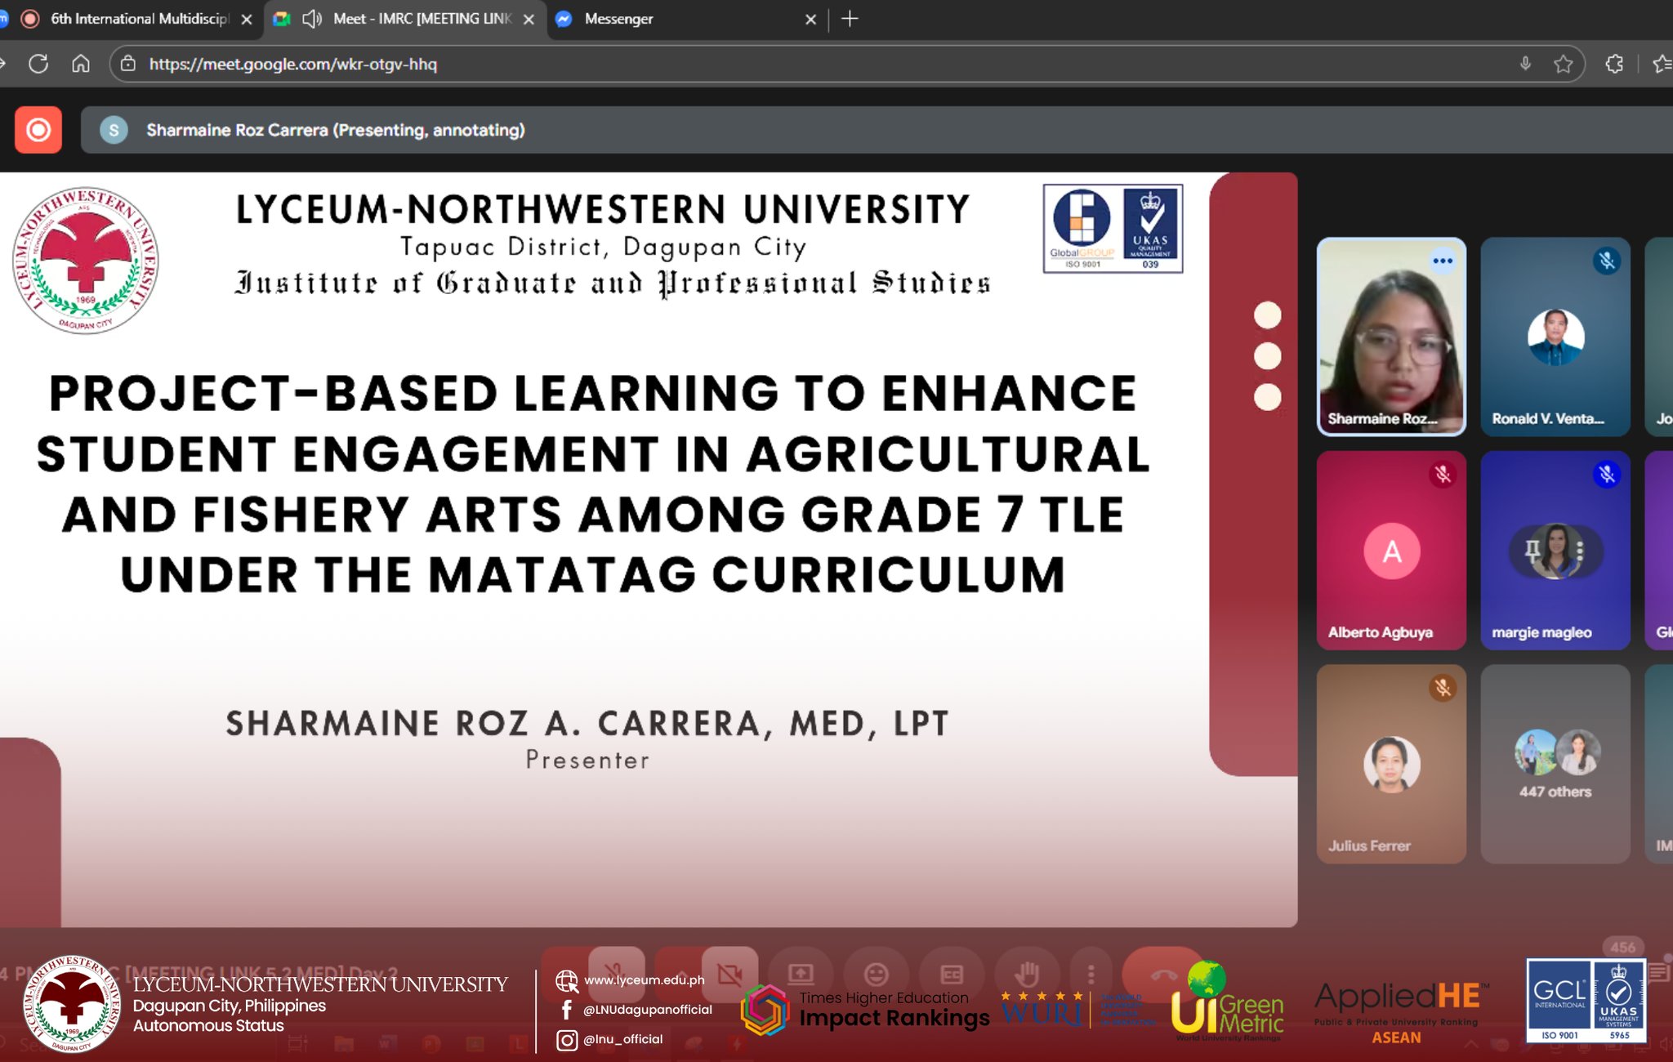Image resolution: width=1673 pixels, height=1062 pixels.
Task: Toggle closed captions button
Action: tap(952, 974)
